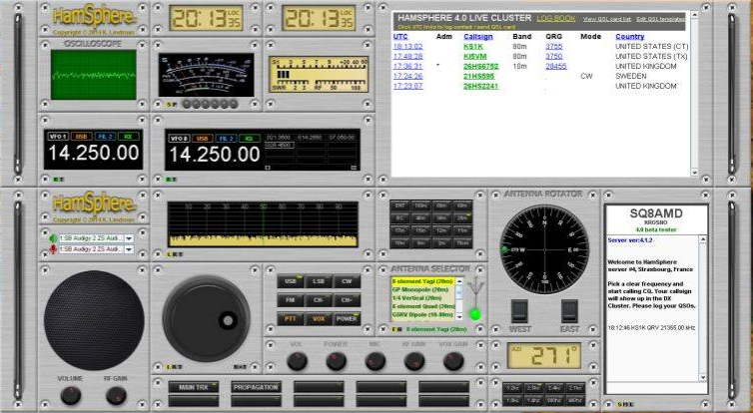This screenshot has width=753, height=413.
Task: Click the MIC gain knob
Action: pos(376,361)
